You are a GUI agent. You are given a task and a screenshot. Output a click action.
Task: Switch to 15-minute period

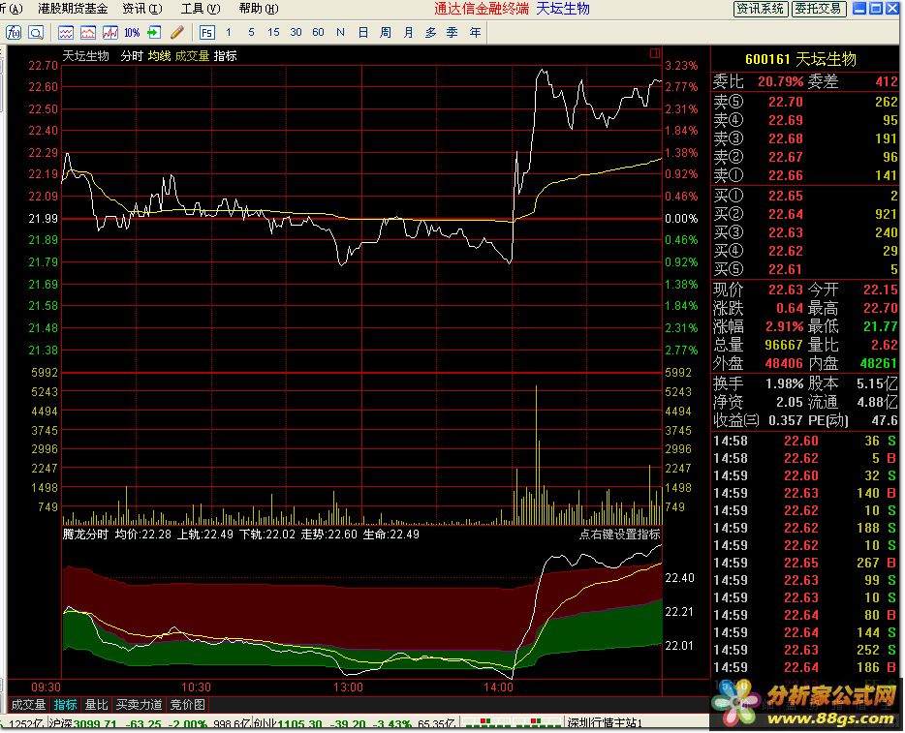[x=273, y=33]
